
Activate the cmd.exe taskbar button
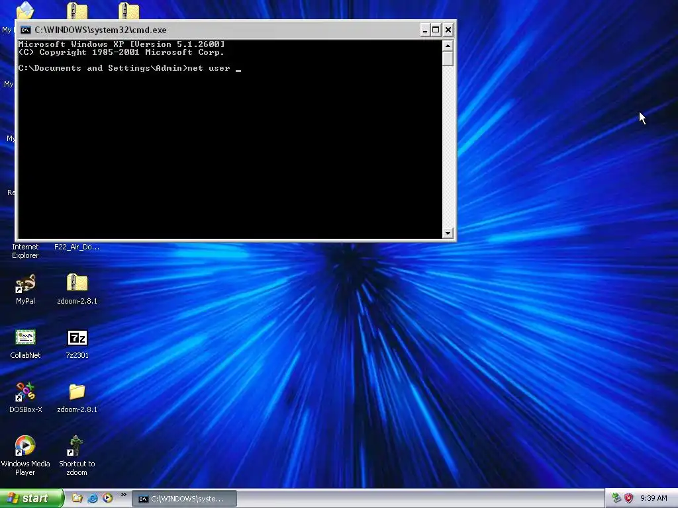[184, 499]
